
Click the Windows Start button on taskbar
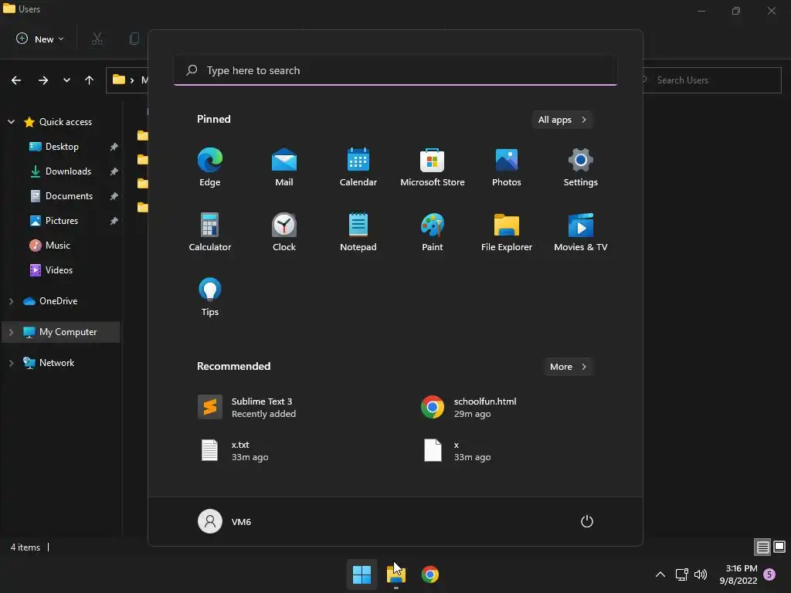pyautogui.click(x=362, y=574)
